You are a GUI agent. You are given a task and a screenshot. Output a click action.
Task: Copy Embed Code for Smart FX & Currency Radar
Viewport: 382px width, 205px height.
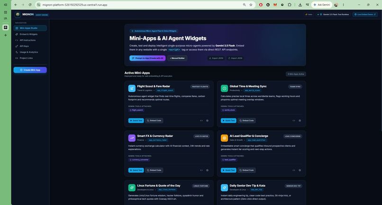(x=154, y=170)
